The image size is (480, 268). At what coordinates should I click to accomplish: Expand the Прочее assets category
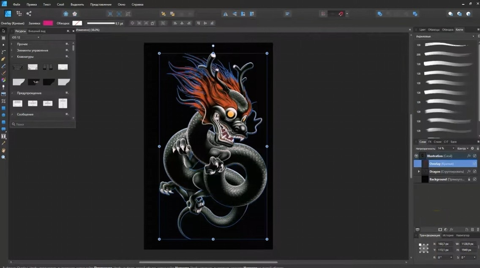[x=12, y=44]
